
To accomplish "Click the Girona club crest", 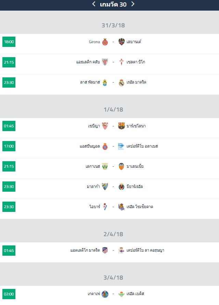I will click(x=105, y=42).
